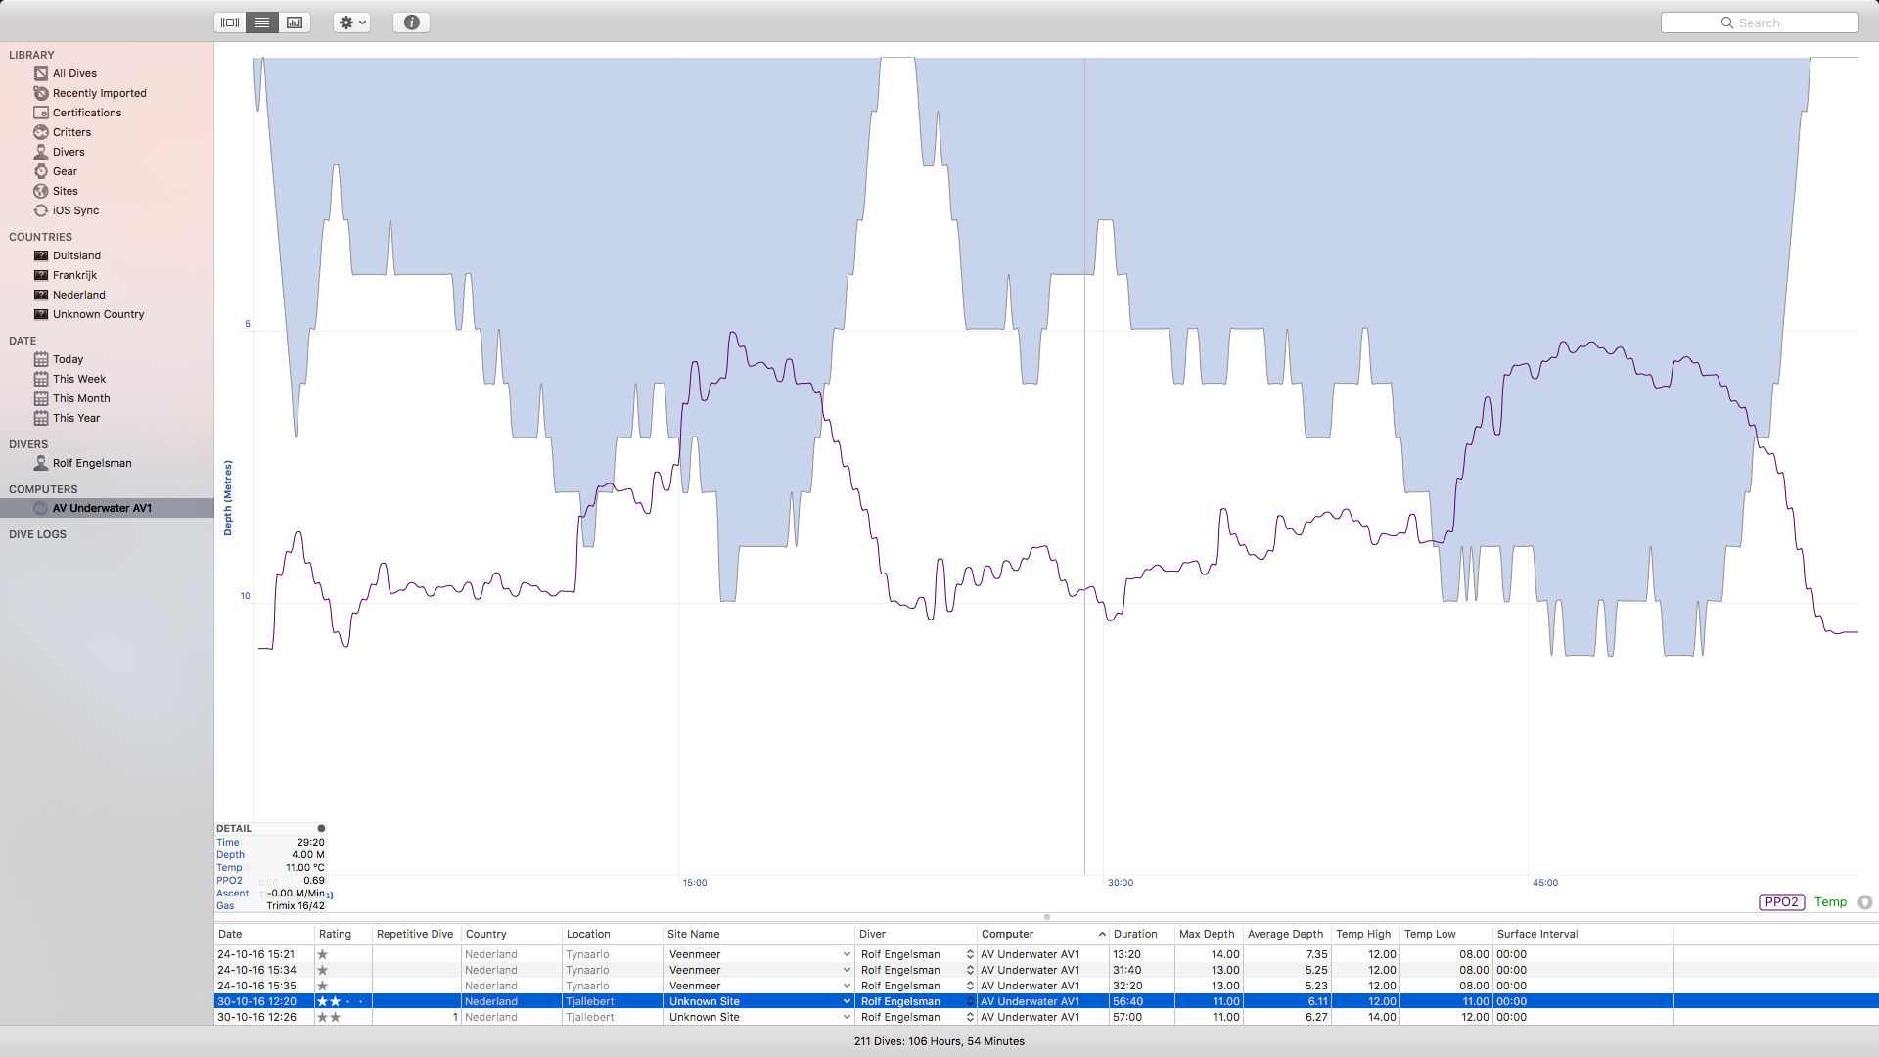
Task: Open Certifications in the library
Action: tap(87, 113)
